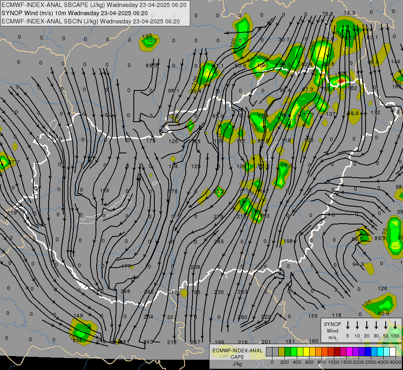Click the map value 30.7

click(284, 40)
